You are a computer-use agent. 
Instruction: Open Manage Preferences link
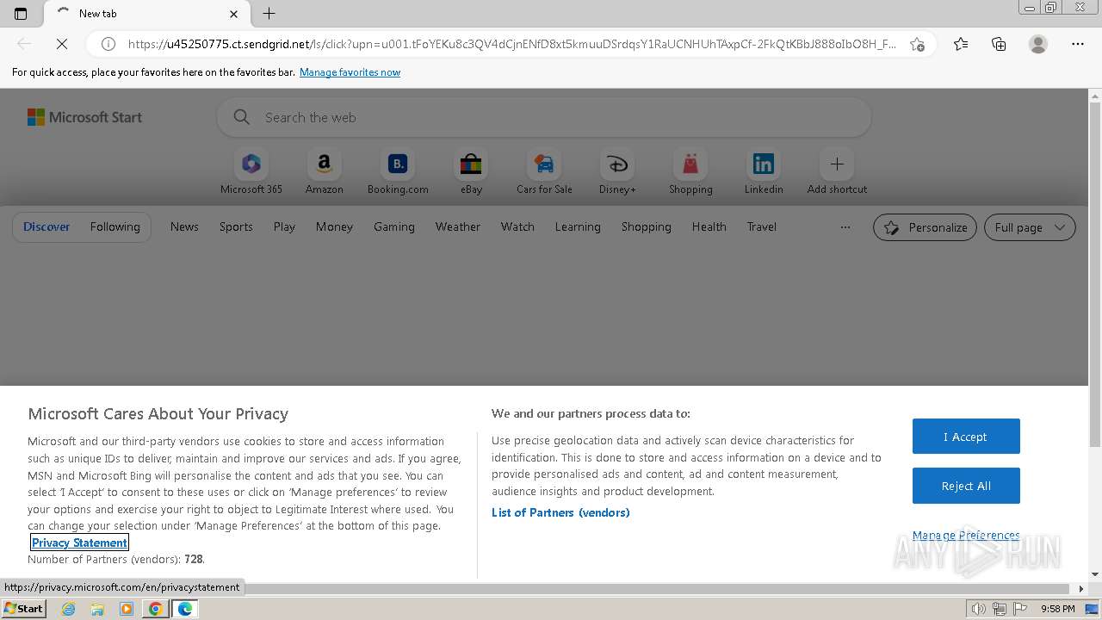click(x=966, y=535)
